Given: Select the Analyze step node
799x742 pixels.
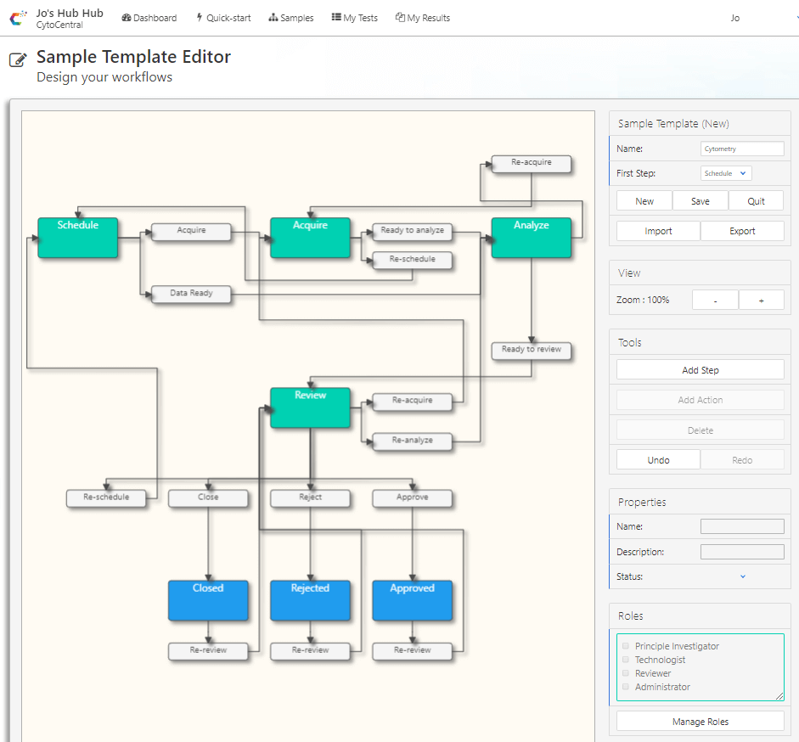Looking at the screenshot, I should click(x=532, y=238).
